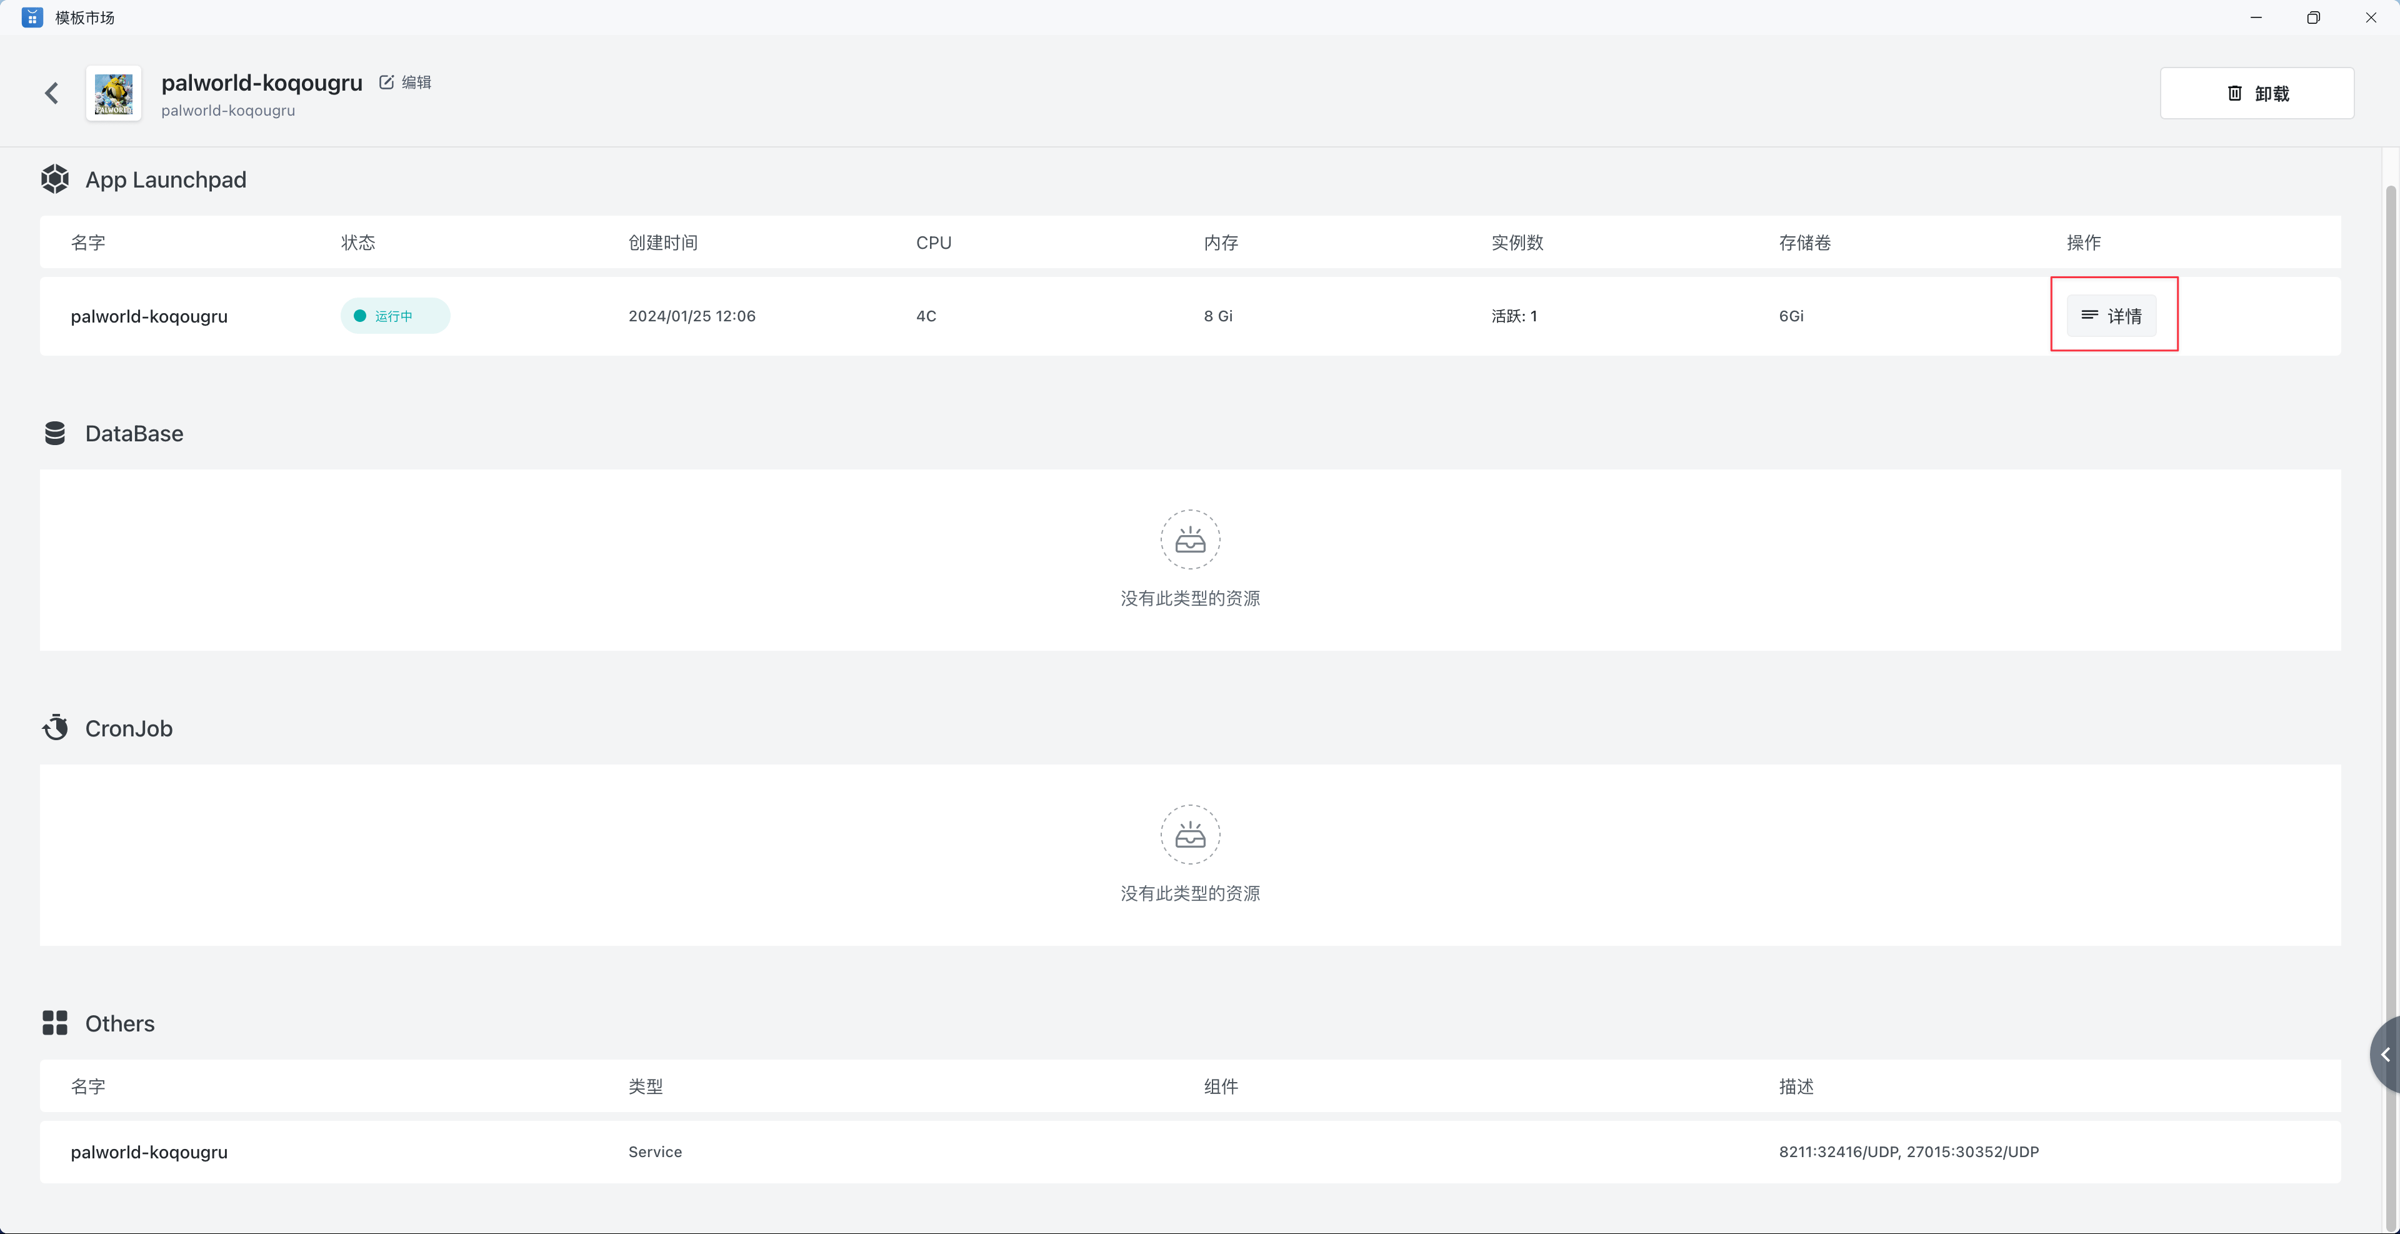Image resolution: width=2400 pixels, height=1234 pixels.
Task: Click the 组件 column header in Others
Action: point(1221,1086)
